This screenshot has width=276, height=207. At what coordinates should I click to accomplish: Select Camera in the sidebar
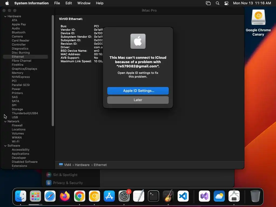pyautogui.click(x=17, y=36)
